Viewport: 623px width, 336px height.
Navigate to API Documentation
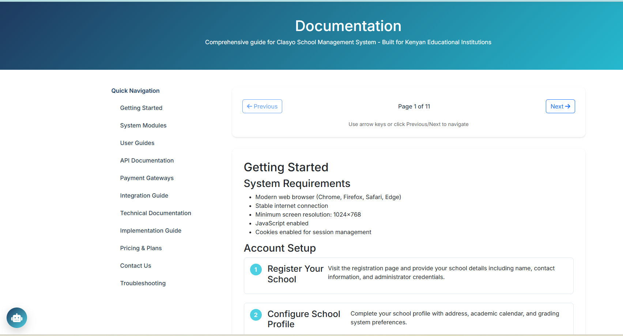coord(147,160)
